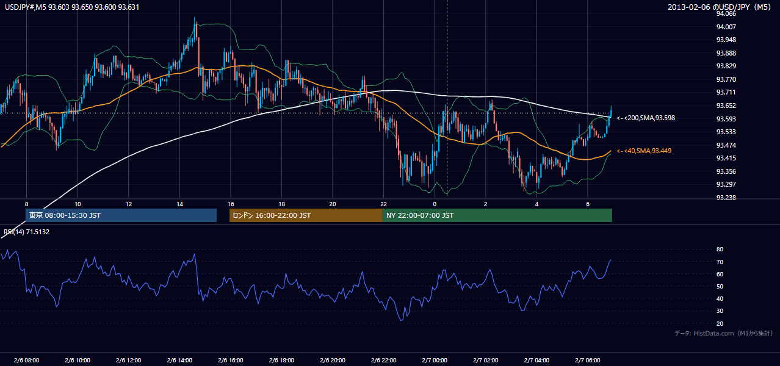This screenshot has width=780, height=366.
Task: Click the hour 14 tick under the price chart
Action: 179,204
